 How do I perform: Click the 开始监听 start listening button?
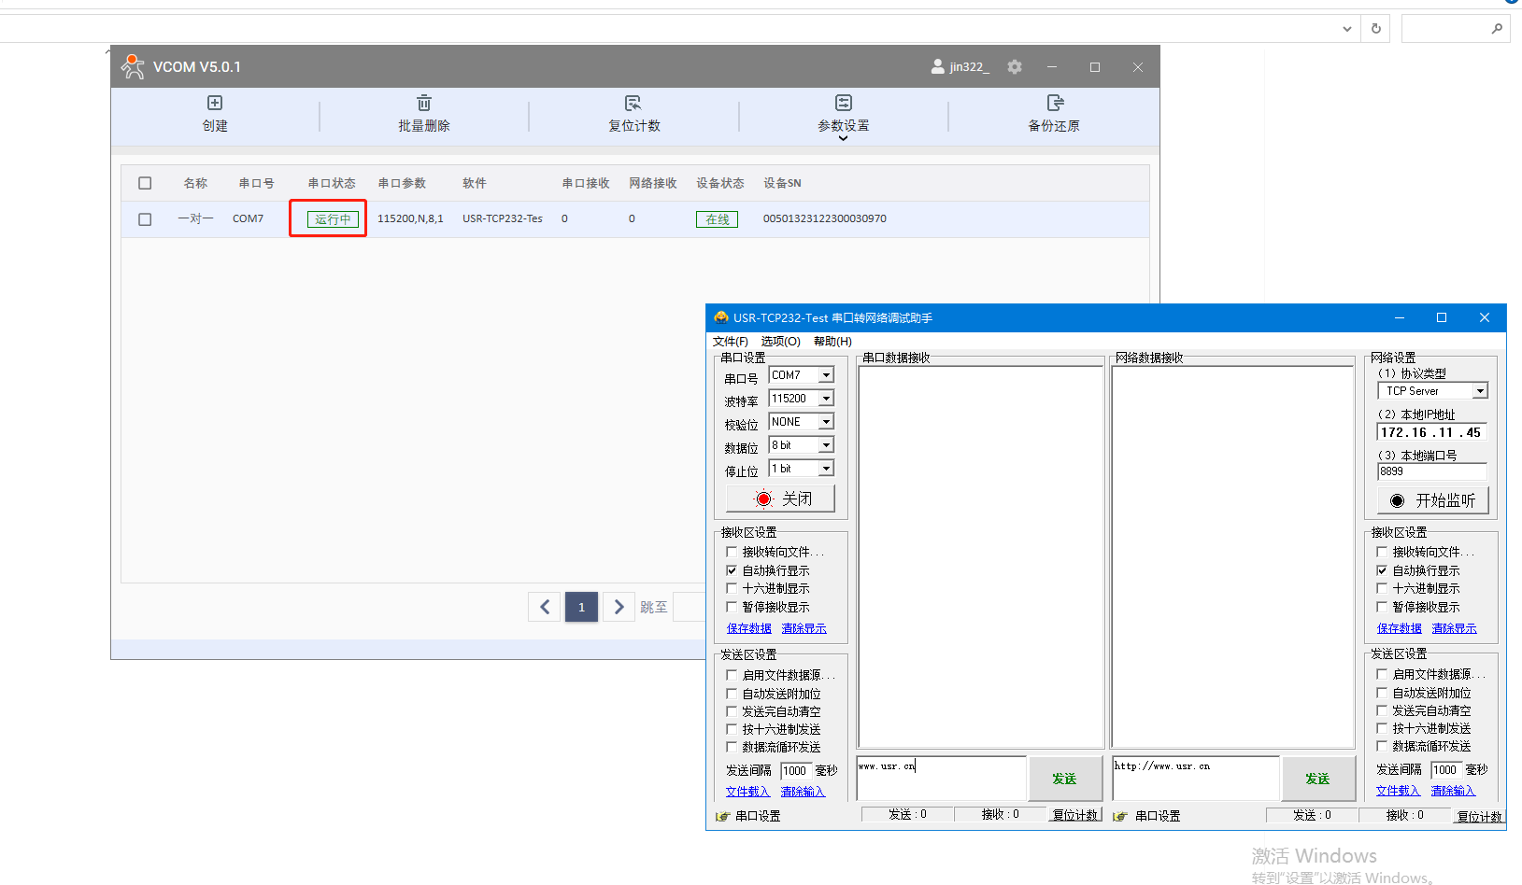coord(1432,500)
